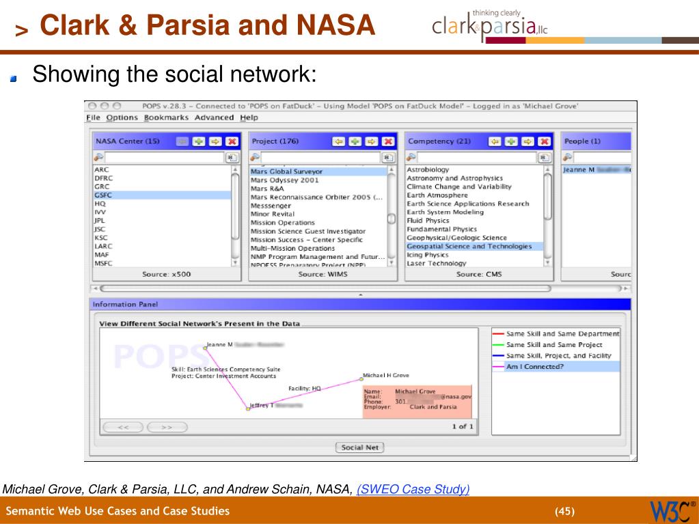Screen dimensions: 699x524
Task: Click the search magnifier icon in Project panel
Action: point(255,157)
